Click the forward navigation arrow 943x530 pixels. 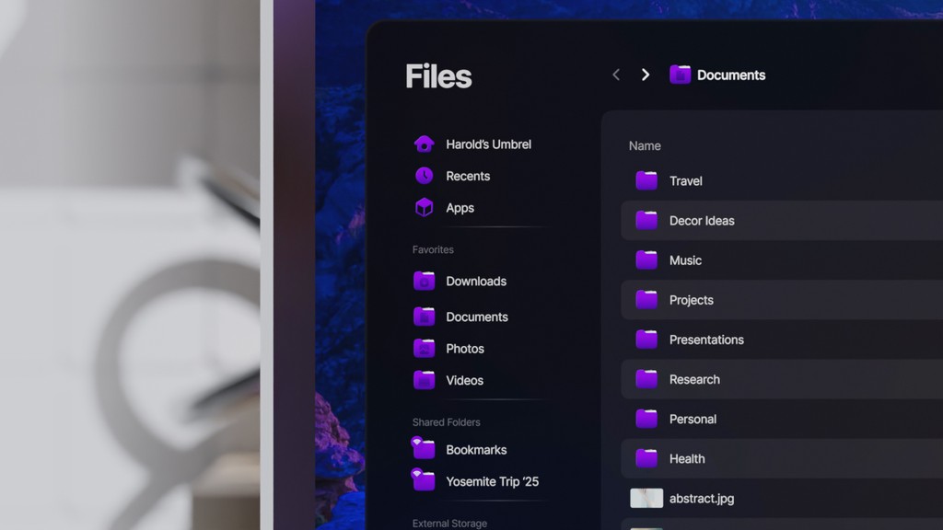click(646, 75)
